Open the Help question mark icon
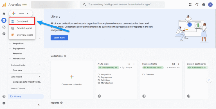Image resolution: width=216 pixels, height=109 pixels. [204, 4]
